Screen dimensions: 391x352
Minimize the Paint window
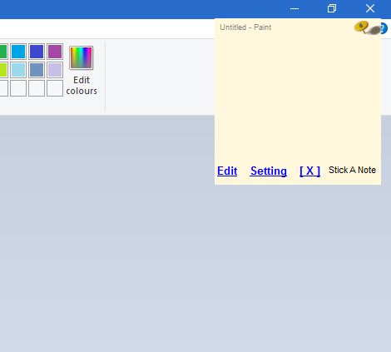point(294,9)
